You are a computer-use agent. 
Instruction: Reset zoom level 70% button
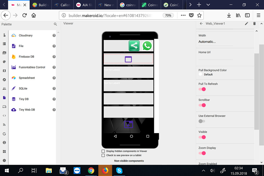point(168,15)
